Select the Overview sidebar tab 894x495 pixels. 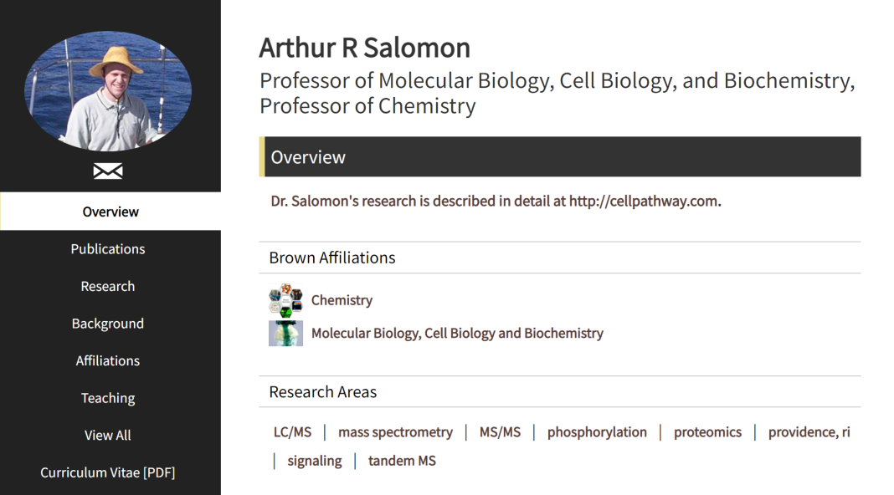[110, 212]
